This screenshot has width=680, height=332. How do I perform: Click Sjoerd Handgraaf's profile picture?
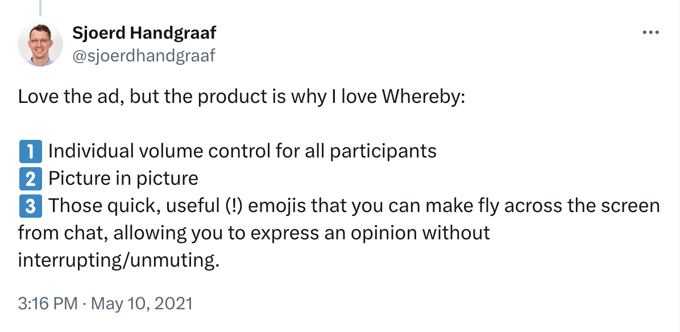click(x=40, y=44)
